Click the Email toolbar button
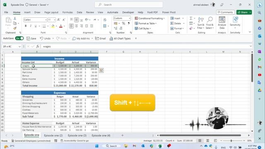This screenshot has height=149, width=265. (100, 38)
